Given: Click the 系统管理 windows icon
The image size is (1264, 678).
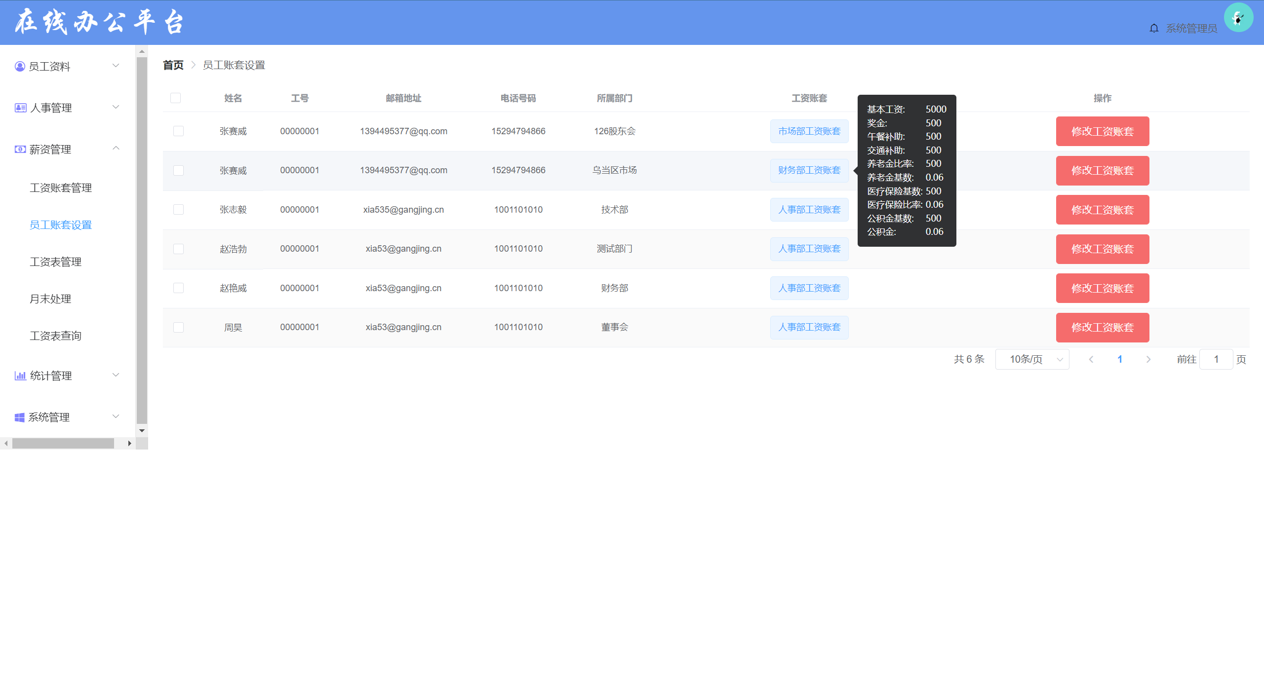Looking at the screenshot, I should (20, 417).
